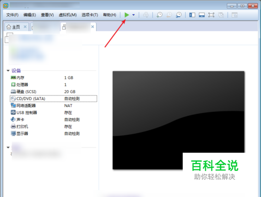The image size is (261, 197).
Task: Click 存在 in the USB 控制器 row
Action: [x=68, y=113]
